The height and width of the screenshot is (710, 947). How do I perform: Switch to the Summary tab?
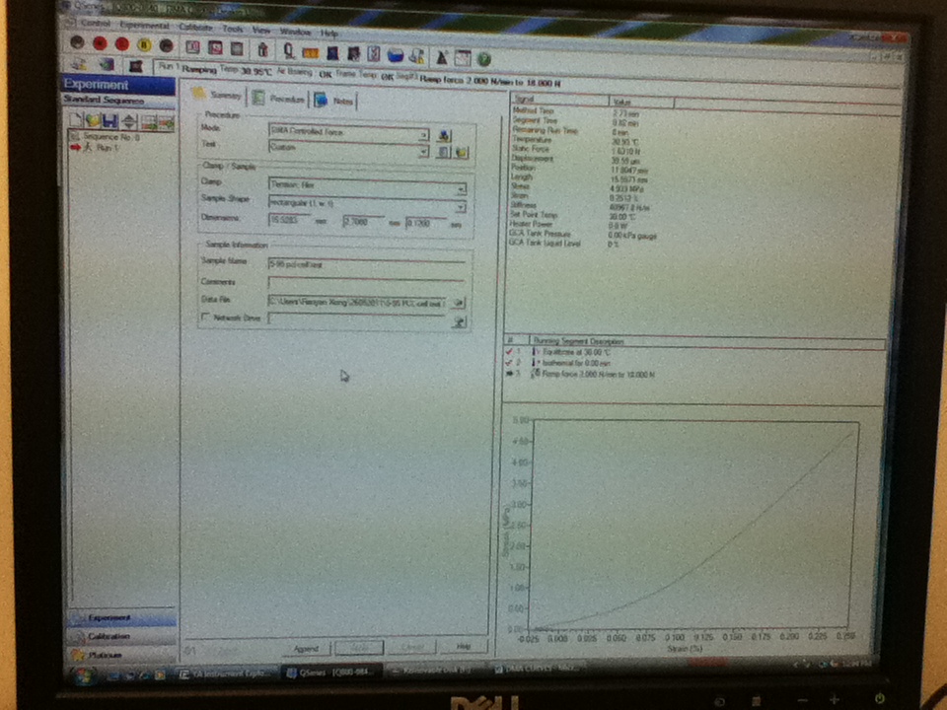click(x=218, y=95)
